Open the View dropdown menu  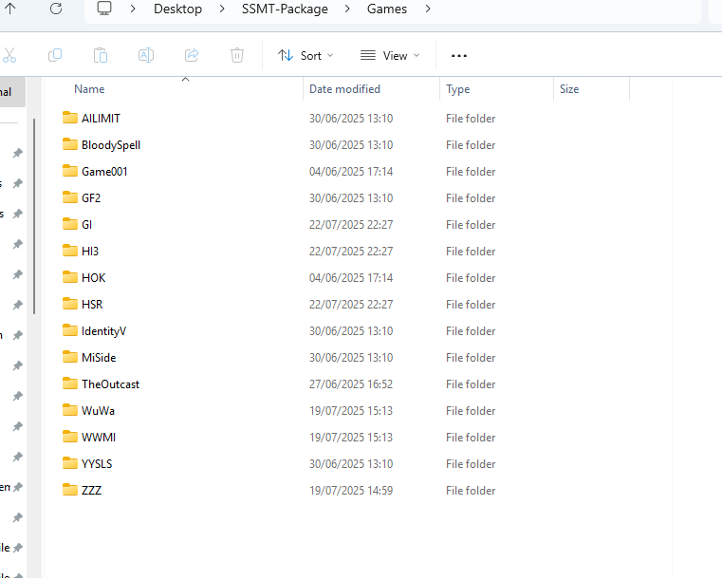click(x=390, y=56)
